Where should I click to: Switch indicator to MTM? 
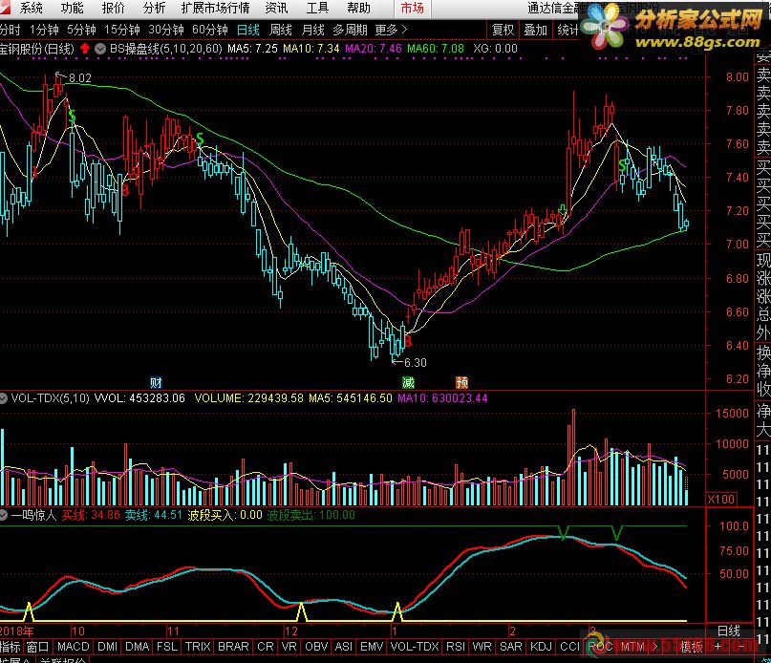(x=632, y=646)
